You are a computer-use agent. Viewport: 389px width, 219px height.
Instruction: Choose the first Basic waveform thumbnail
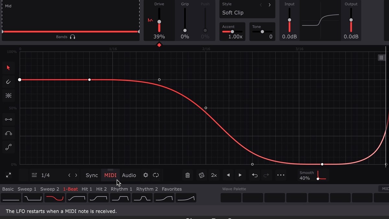[11, 198]
